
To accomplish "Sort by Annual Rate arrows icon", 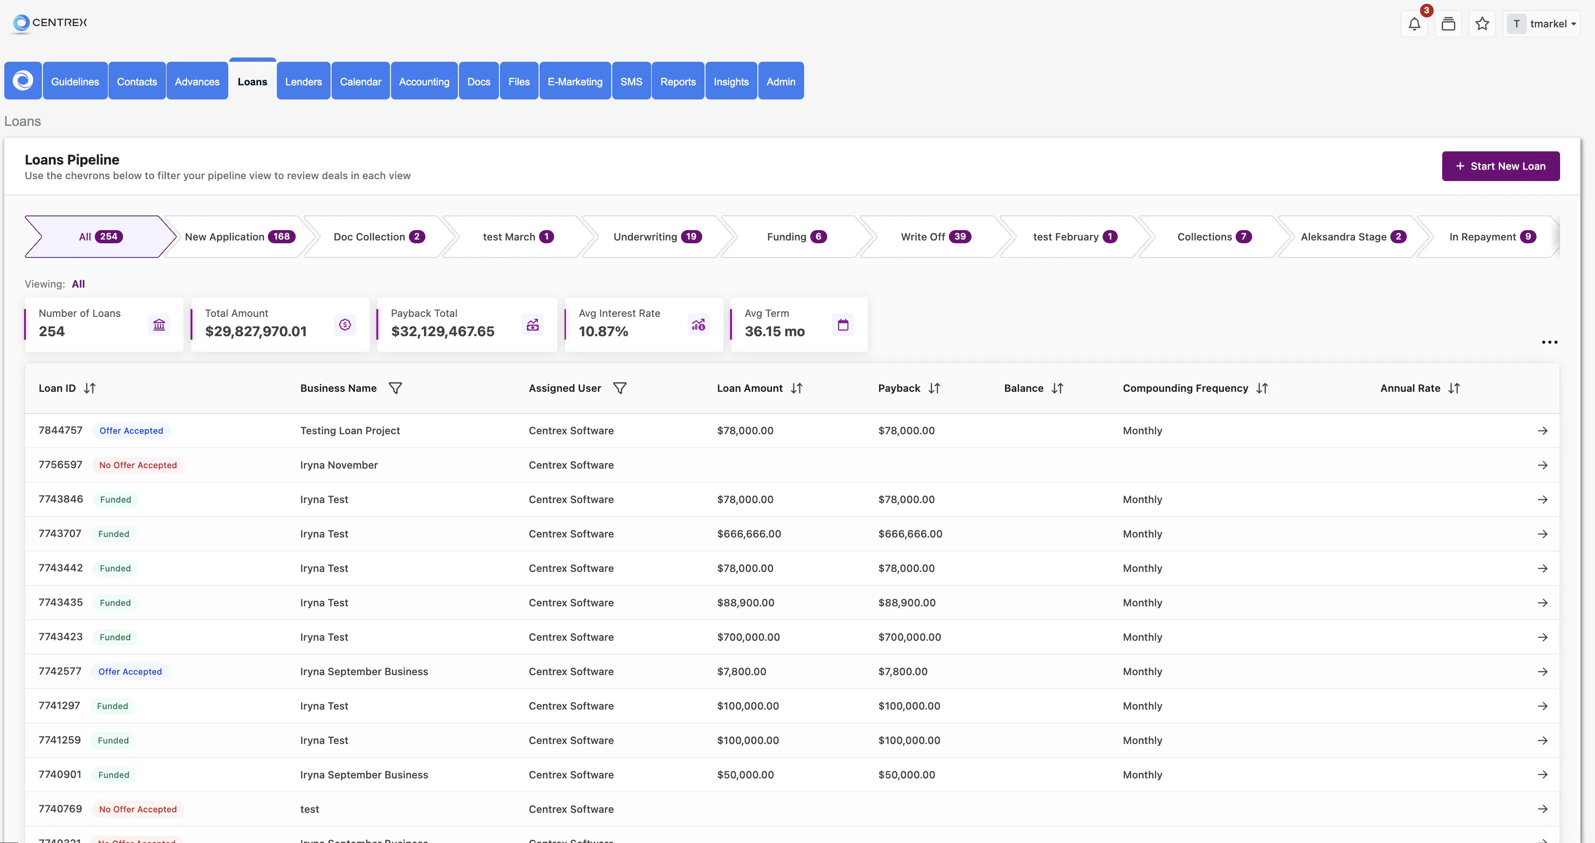I will click(1454, 388).
